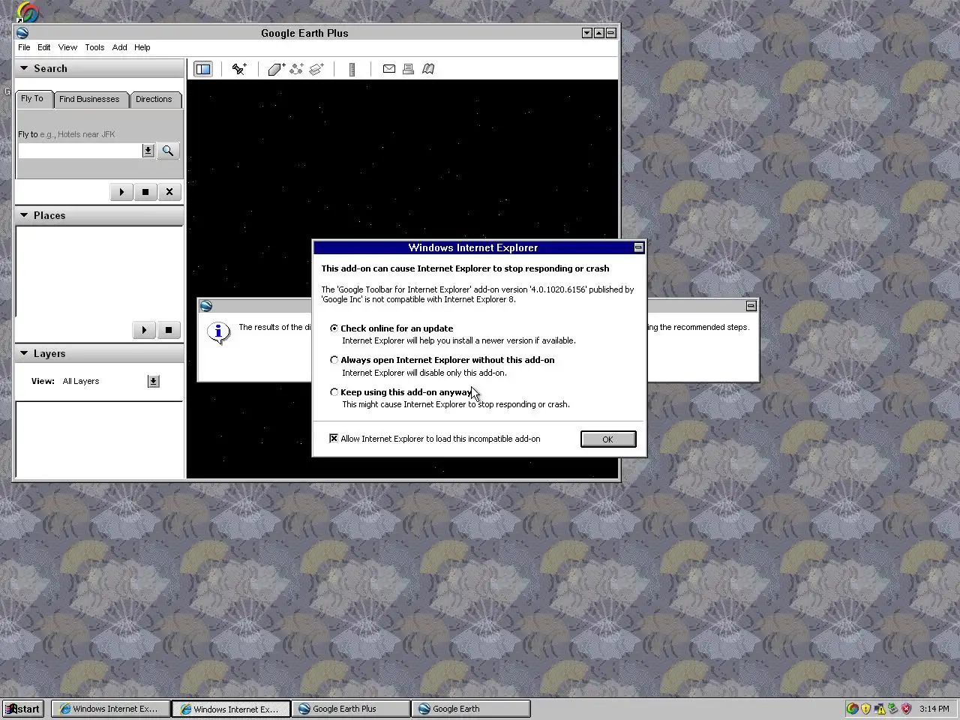The image size is (960, 720).
Task: Open the Fly to search history dropdown
Action: [x=148, y=151]
